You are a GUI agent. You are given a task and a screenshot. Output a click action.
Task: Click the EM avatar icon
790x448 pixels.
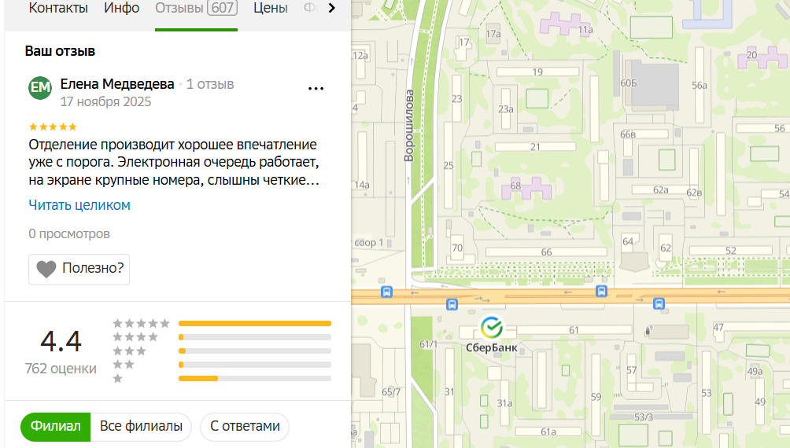(x=40, y=88)
